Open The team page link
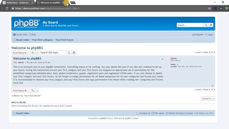This screenshot has height=129, width=229. pyautogui.click(x=158, y=113)
